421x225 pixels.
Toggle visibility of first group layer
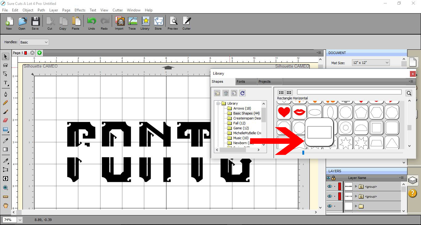tap(330, 186)
